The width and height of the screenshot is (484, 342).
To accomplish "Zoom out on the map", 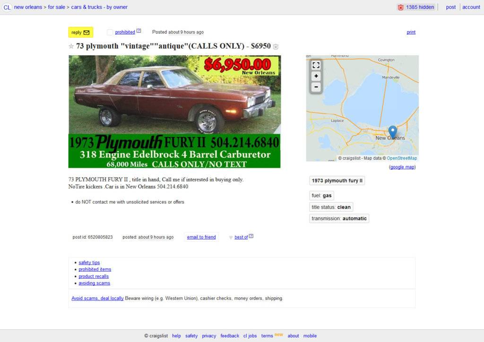I will (x=316, y=87).
